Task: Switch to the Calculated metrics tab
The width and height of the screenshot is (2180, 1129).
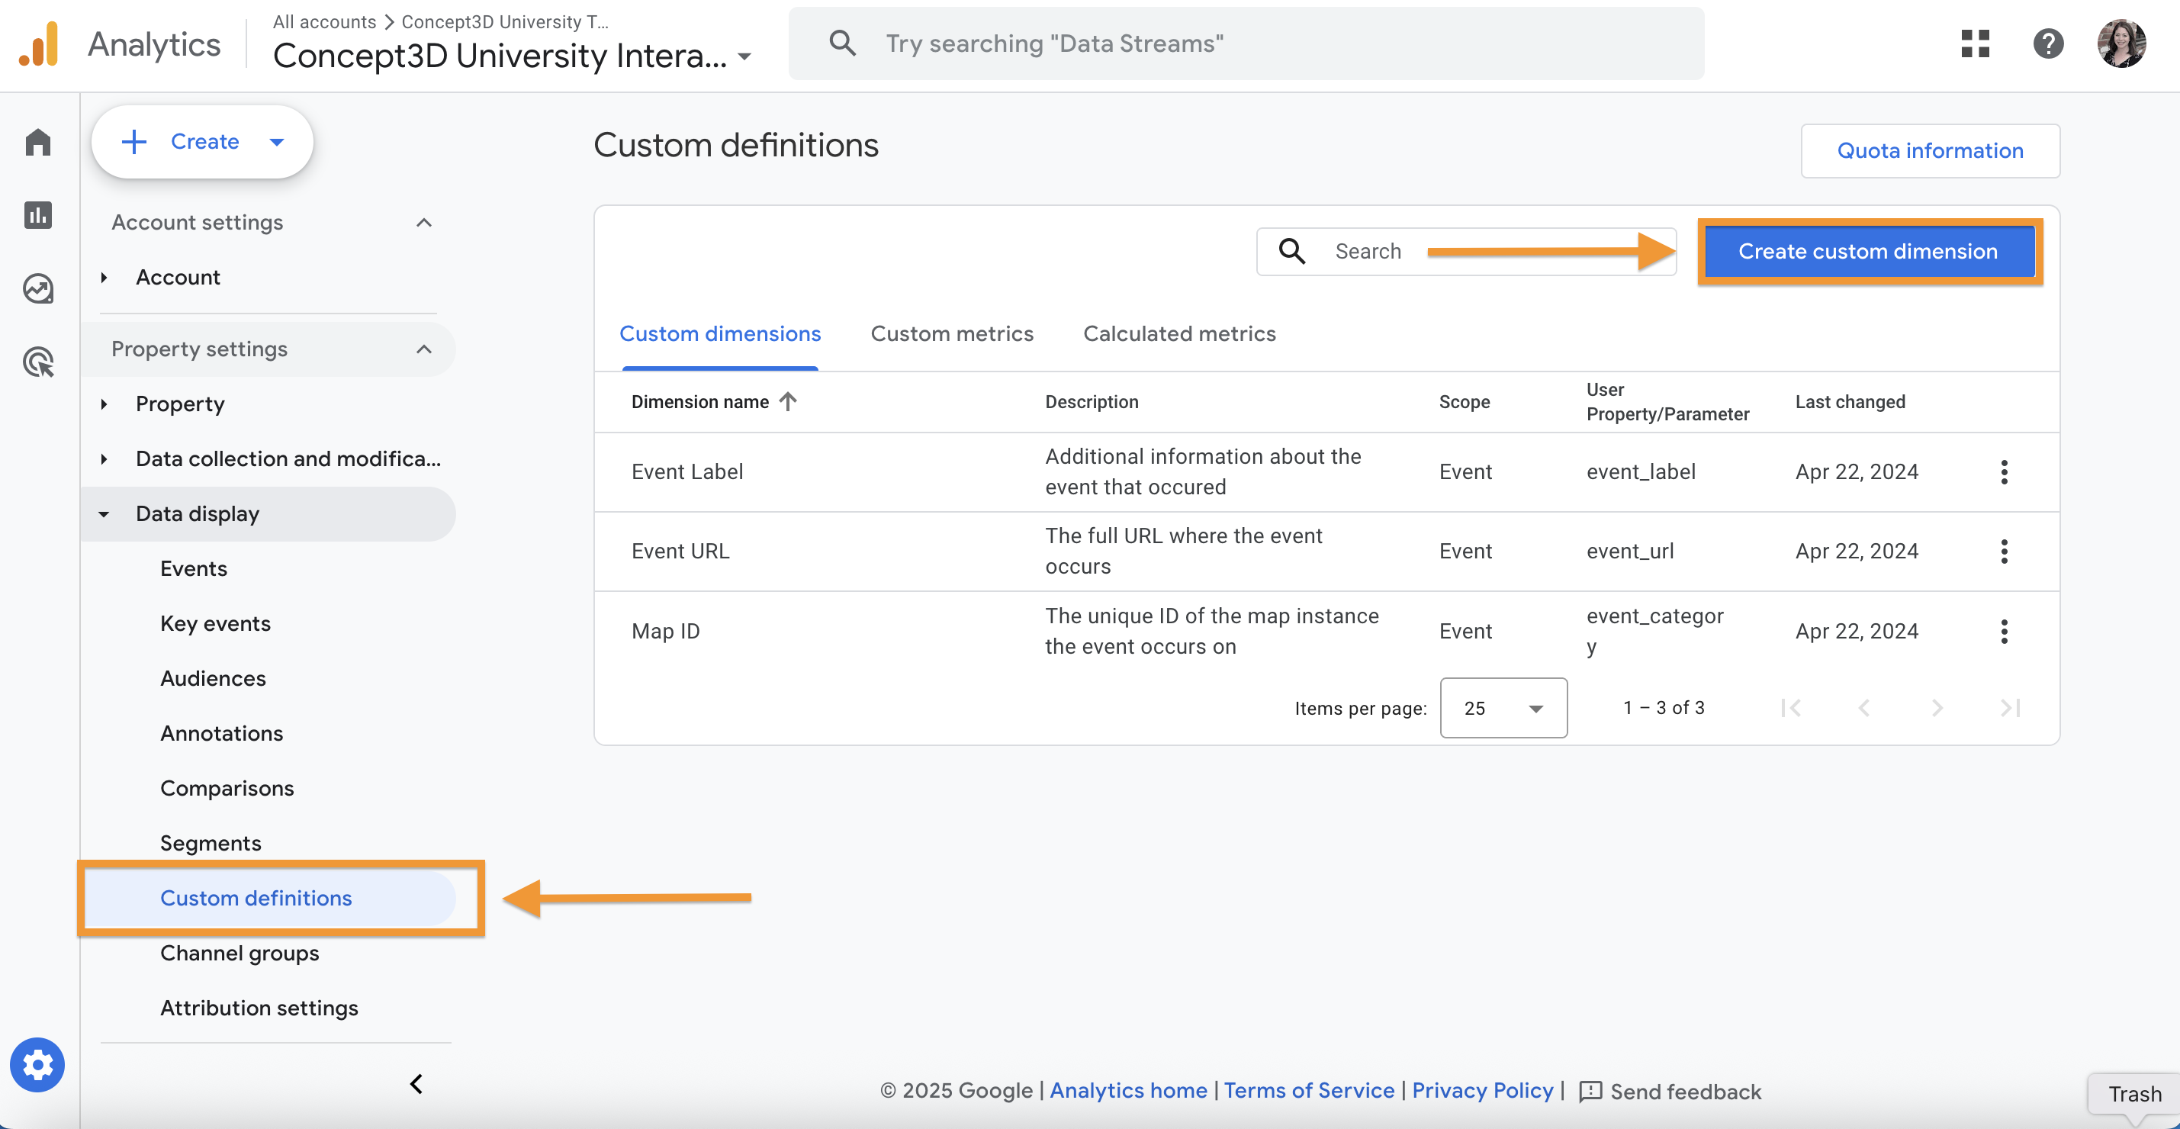Action: tap(1178, 334)
